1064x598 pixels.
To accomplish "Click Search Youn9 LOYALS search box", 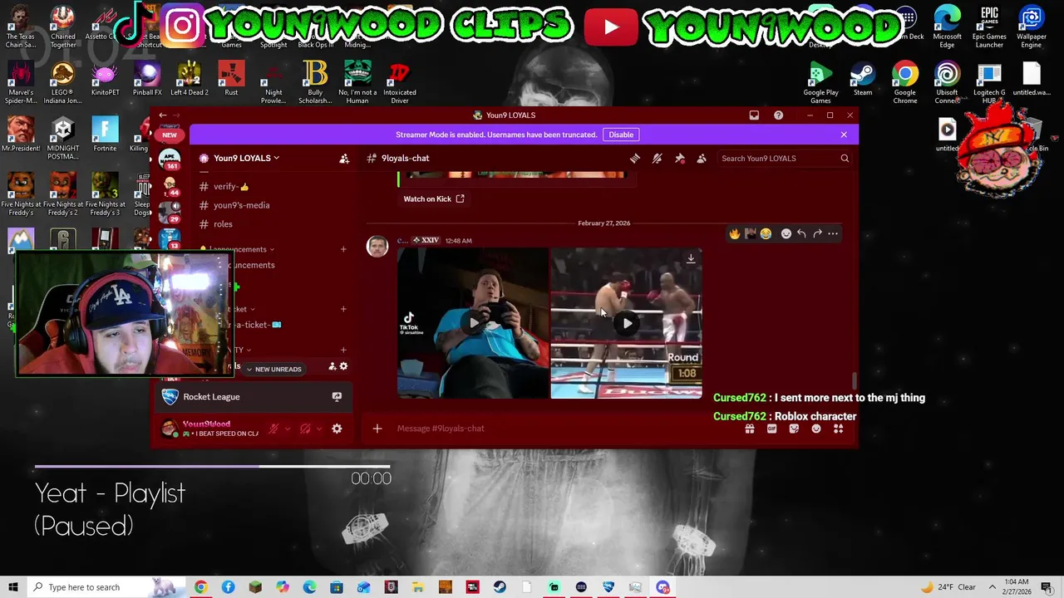I will click(784, 159).
